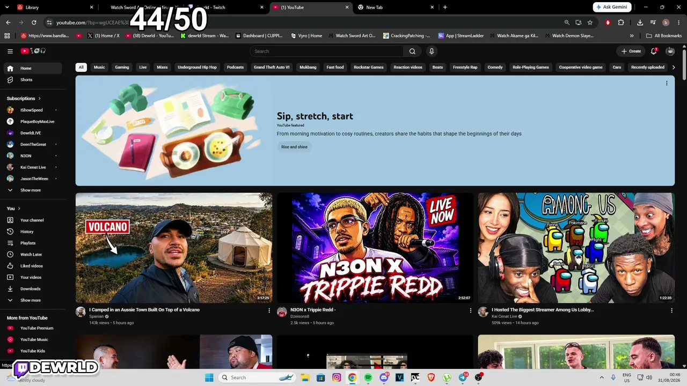The width and height of the screenshot is (687, 386).
Task: Start voice search with the microphone
Action: click(432, 51)
